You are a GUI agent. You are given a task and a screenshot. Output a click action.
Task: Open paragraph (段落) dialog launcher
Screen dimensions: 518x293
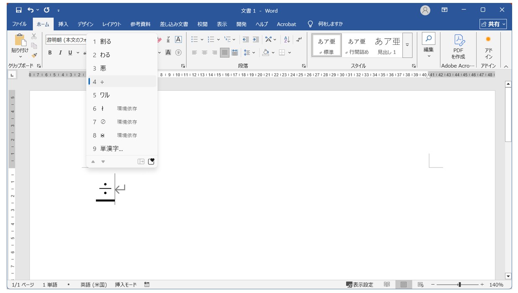pos(303,66)
